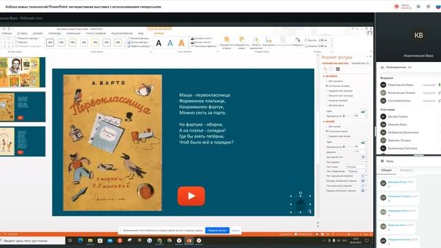Select the Picture or texture fill radio button

pos(327,95)
